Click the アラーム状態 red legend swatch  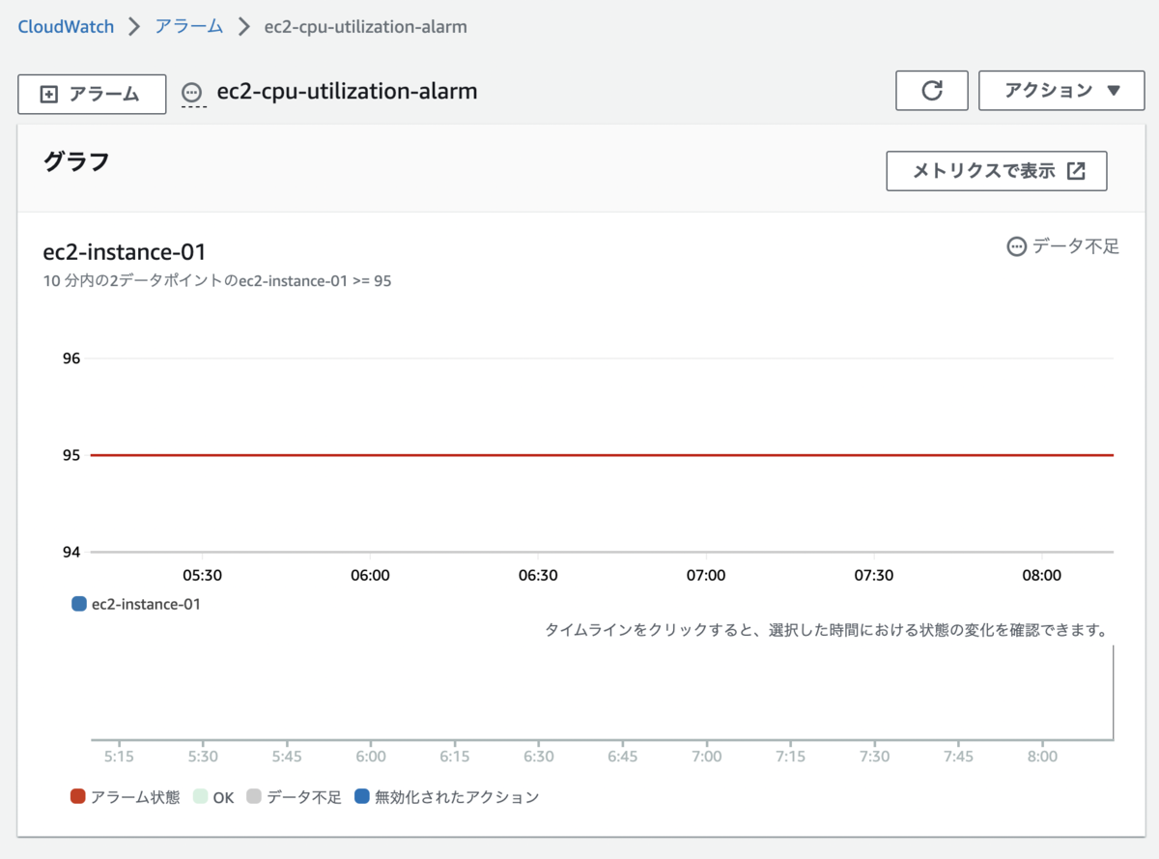point(78,797)
